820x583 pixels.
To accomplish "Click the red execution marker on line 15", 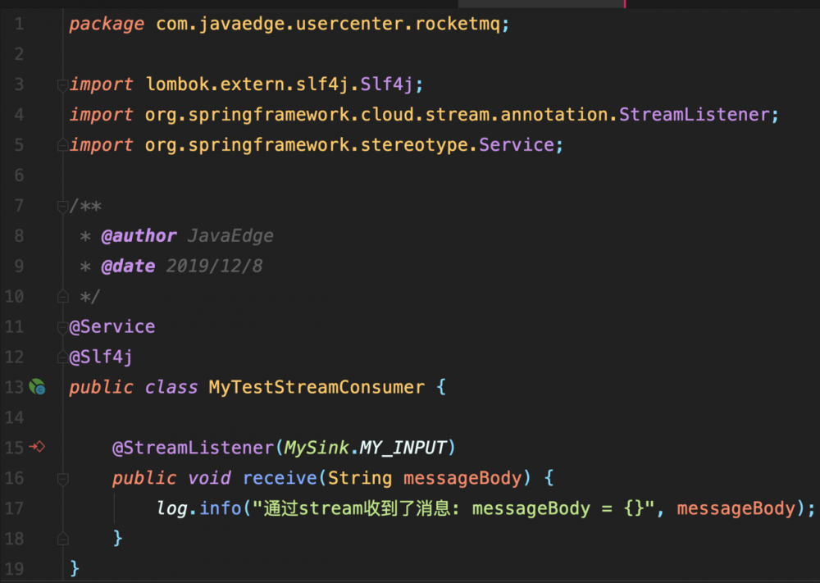I will [39, 448].
